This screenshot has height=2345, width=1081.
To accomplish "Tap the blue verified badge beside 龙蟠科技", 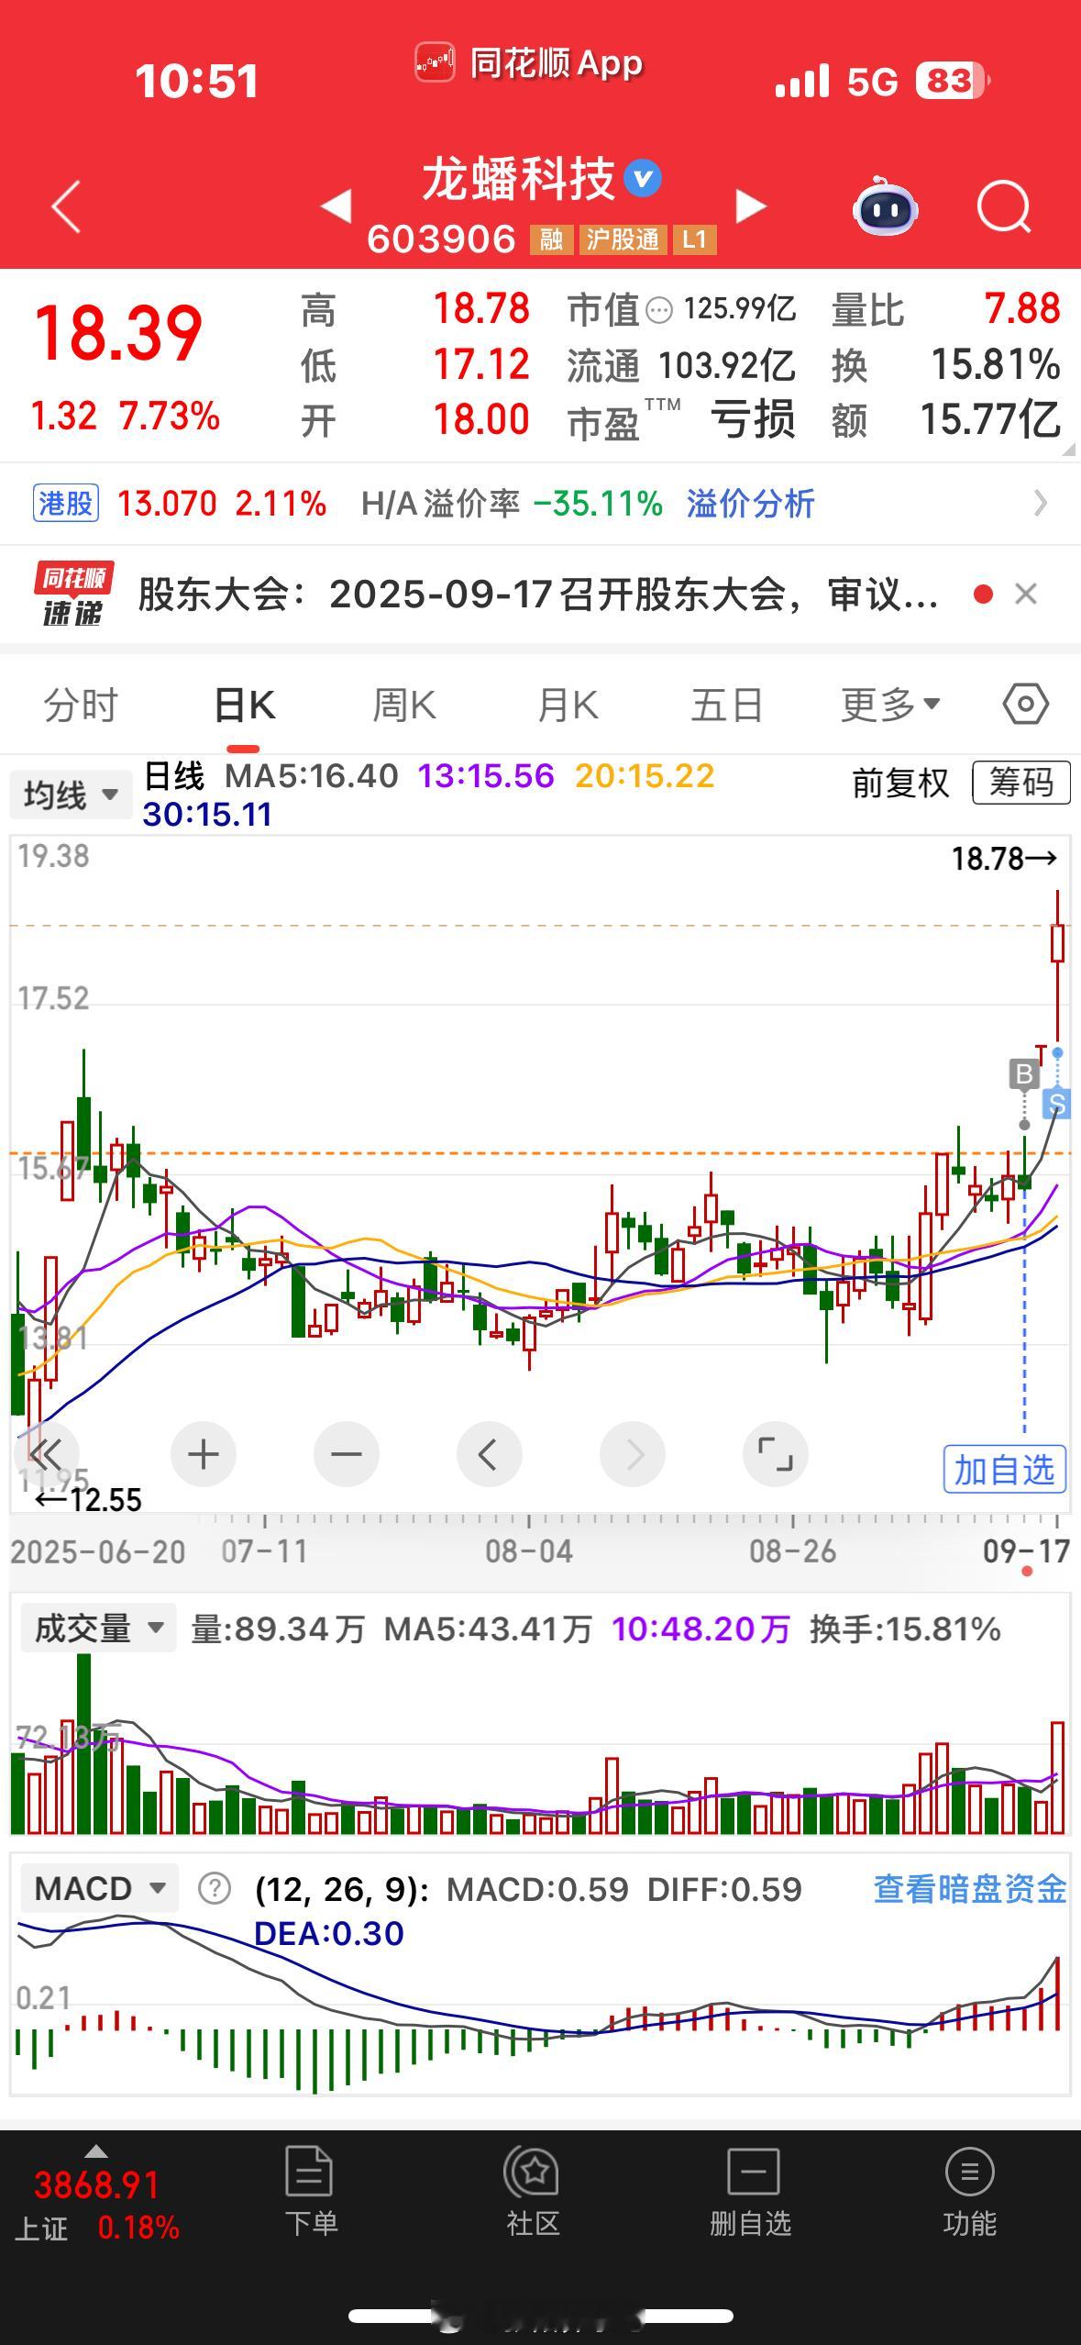I will tap(643, 179).
